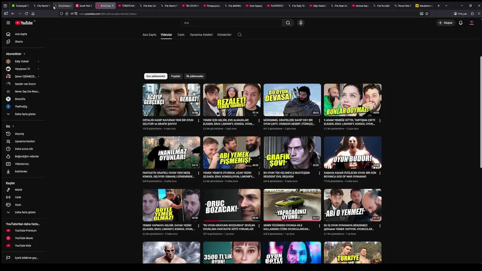Switch to the Ana Sayfa channel tab

click(149, 35)
